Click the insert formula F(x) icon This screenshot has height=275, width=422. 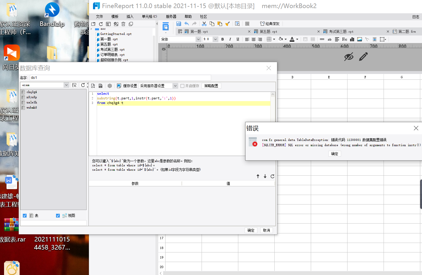[345, 39]
